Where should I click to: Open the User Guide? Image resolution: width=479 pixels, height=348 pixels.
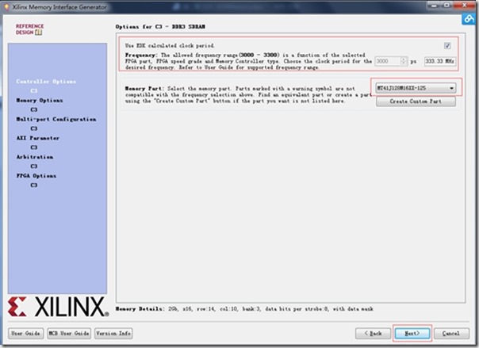coord(25,334)
